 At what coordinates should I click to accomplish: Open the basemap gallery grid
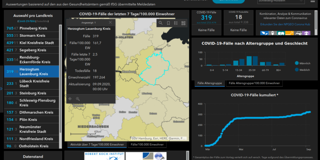click(183, 23)
